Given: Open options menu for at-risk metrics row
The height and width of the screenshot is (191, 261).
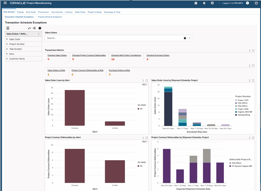Looking at the screenshot, I should [250, 66].
